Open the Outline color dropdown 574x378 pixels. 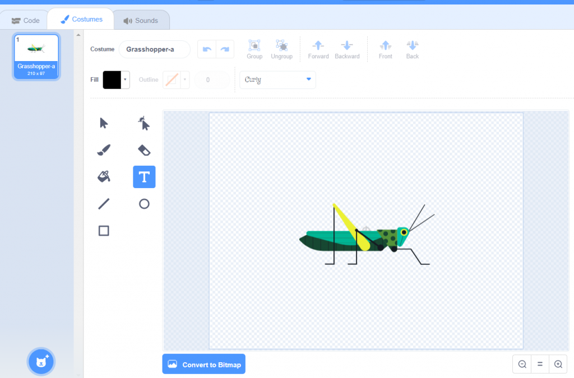click(184, 80)
